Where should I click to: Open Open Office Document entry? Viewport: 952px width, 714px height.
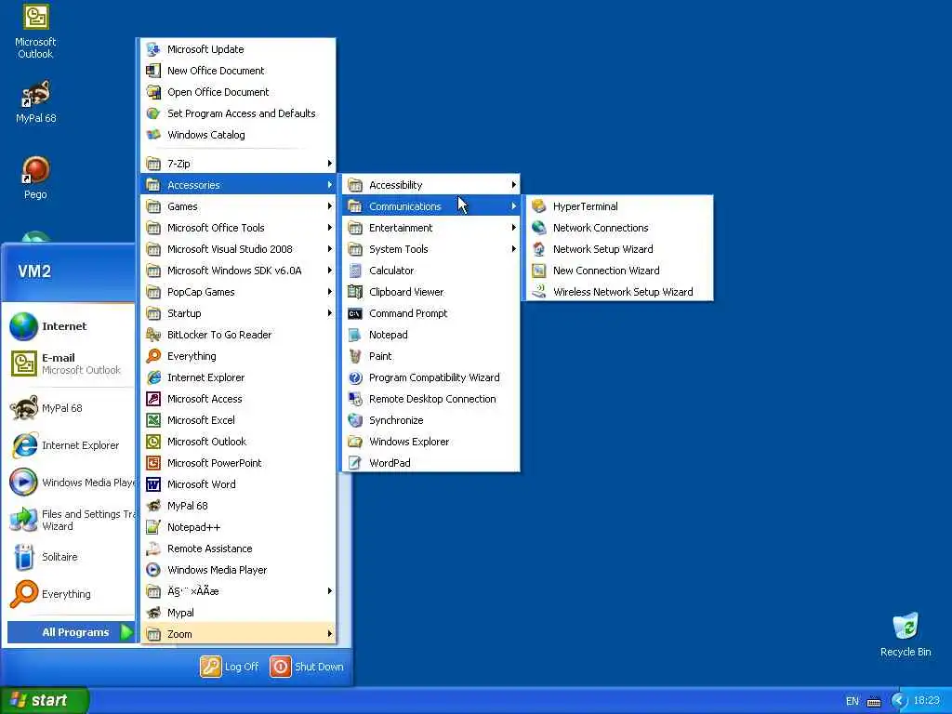coord(239,92)
